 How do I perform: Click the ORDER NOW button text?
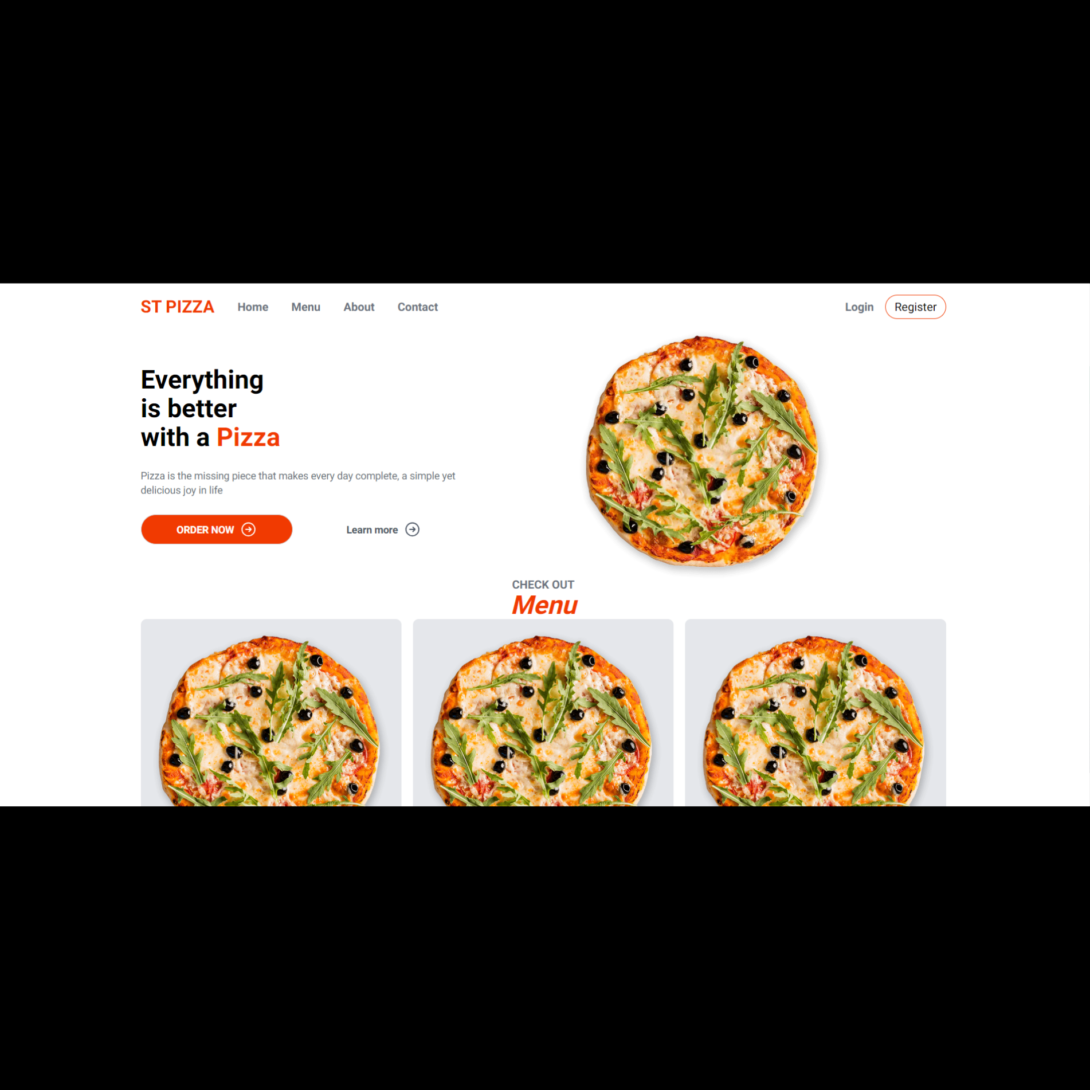[205, 530]
